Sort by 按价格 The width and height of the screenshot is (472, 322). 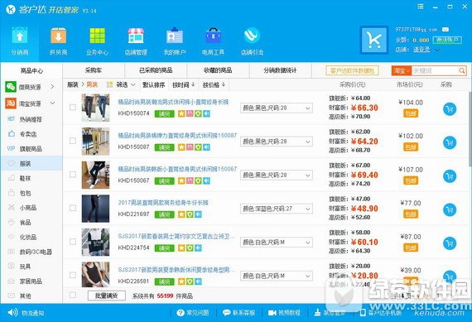[x=214, y=85]
